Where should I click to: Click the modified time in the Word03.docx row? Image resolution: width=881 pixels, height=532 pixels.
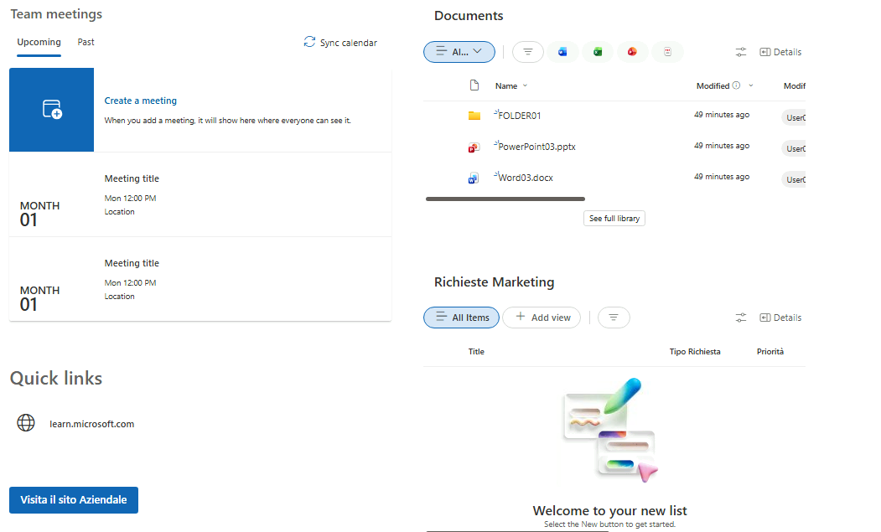pos(722,177)
